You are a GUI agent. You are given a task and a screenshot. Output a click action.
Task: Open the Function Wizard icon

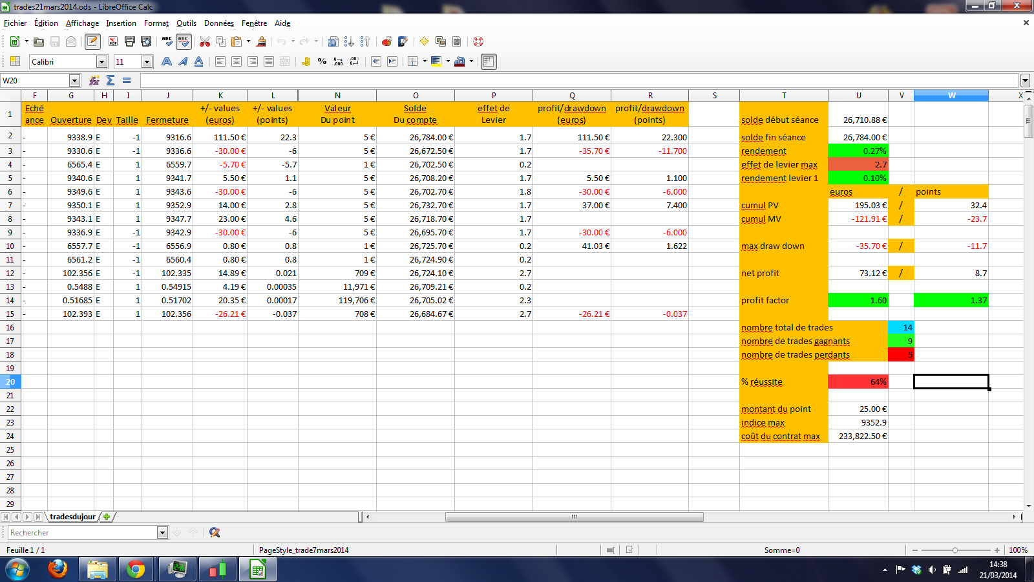[x=94, y=80]
